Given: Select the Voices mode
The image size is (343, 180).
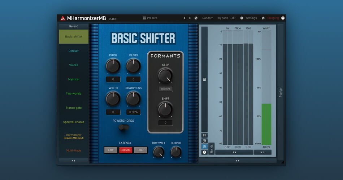Looking at the screenshot, I should [74, 65].
